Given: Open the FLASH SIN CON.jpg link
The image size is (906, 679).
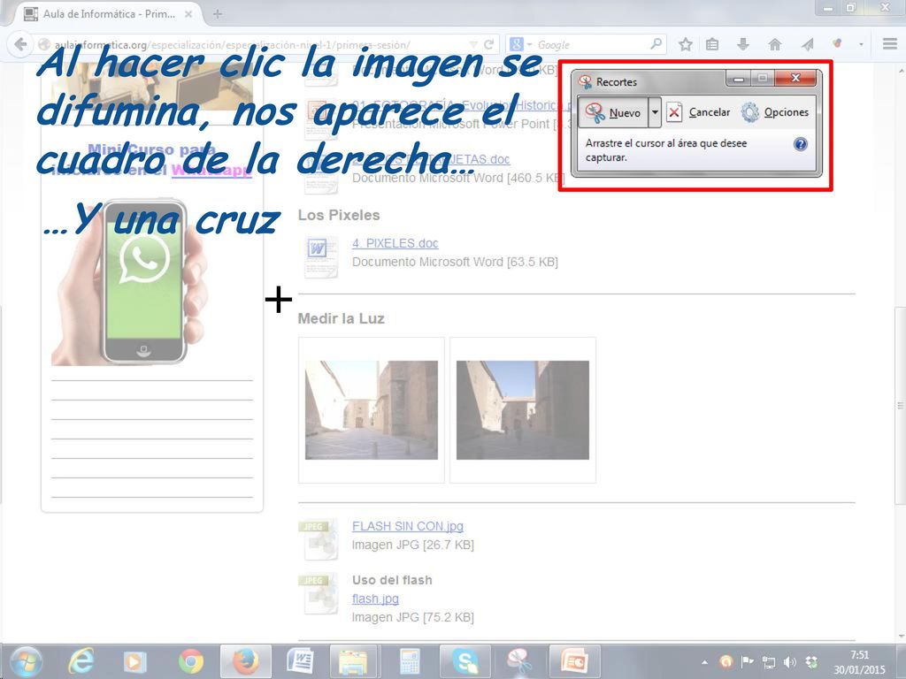Looking at the screenshot, I should tap(407, 526).
